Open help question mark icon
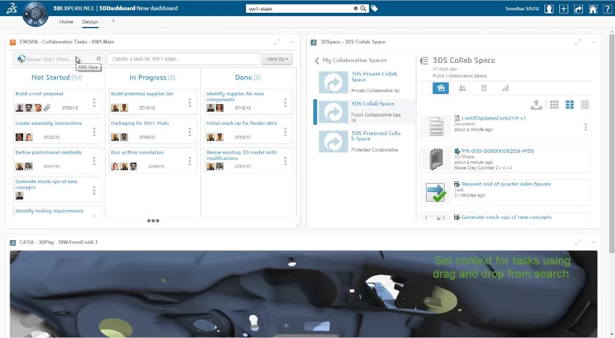Viewport: 615px width, 338px height. pyautogui.click(x=607, y=8)
